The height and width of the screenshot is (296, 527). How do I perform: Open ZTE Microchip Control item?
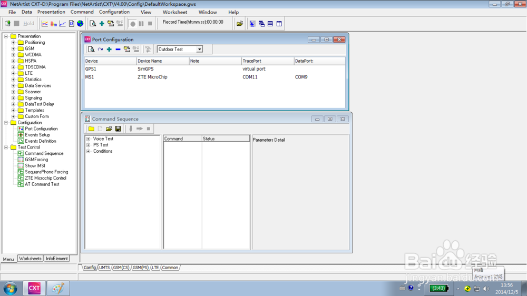tap(45, 178)
